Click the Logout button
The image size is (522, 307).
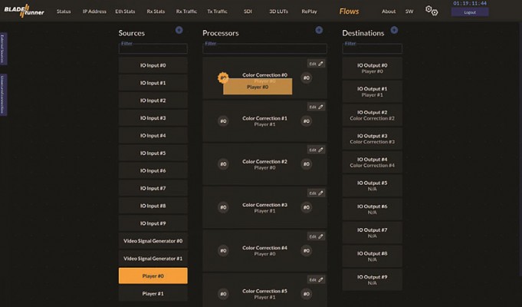(x=470, y=12)
